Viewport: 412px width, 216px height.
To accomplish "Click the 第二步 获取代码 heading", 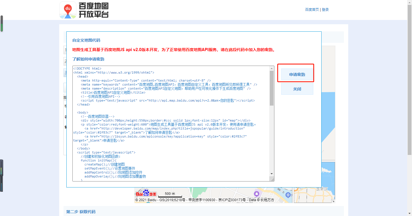I will (x=81, y=212).
